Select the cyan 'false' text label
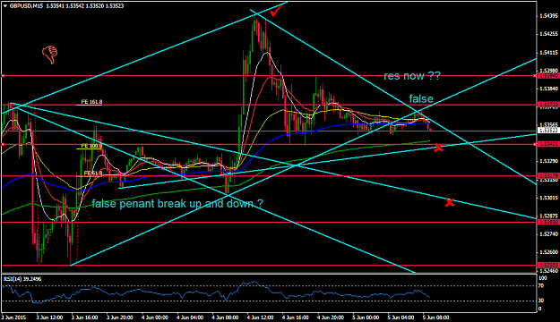This screenshot has height=322, width=560. pos(421,98)
